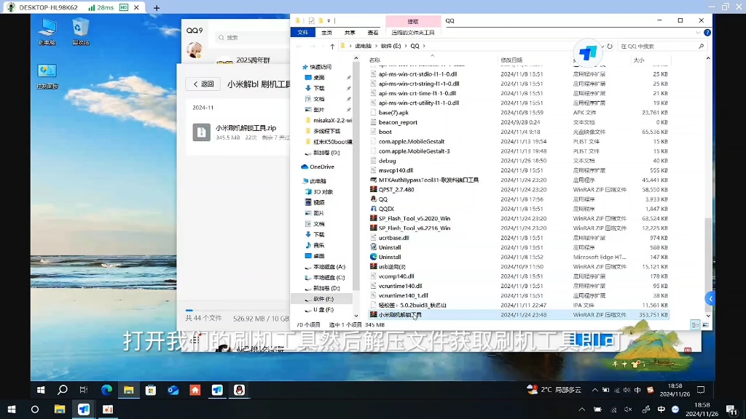Sort files by 修改日期 column header
Viewport: 746px width, 419px height.
coord(511,60)
